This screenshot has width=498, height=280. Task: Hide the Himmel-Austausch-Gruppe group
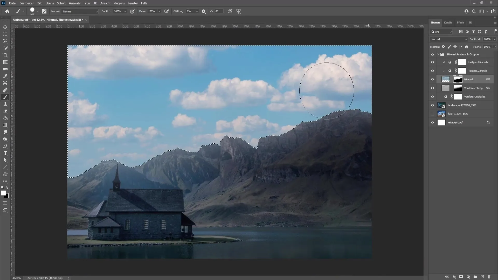click(432, 54)
